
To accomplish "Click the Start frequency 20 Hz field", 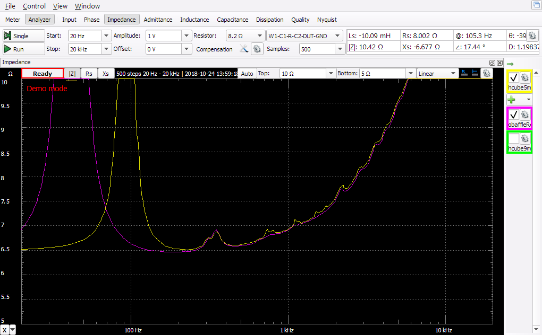I will 84,36.
